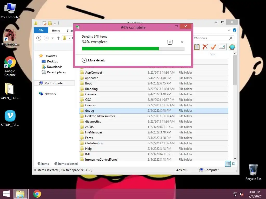Select the Camera folder
Screen dimensions: 266x199
(153, 94)
